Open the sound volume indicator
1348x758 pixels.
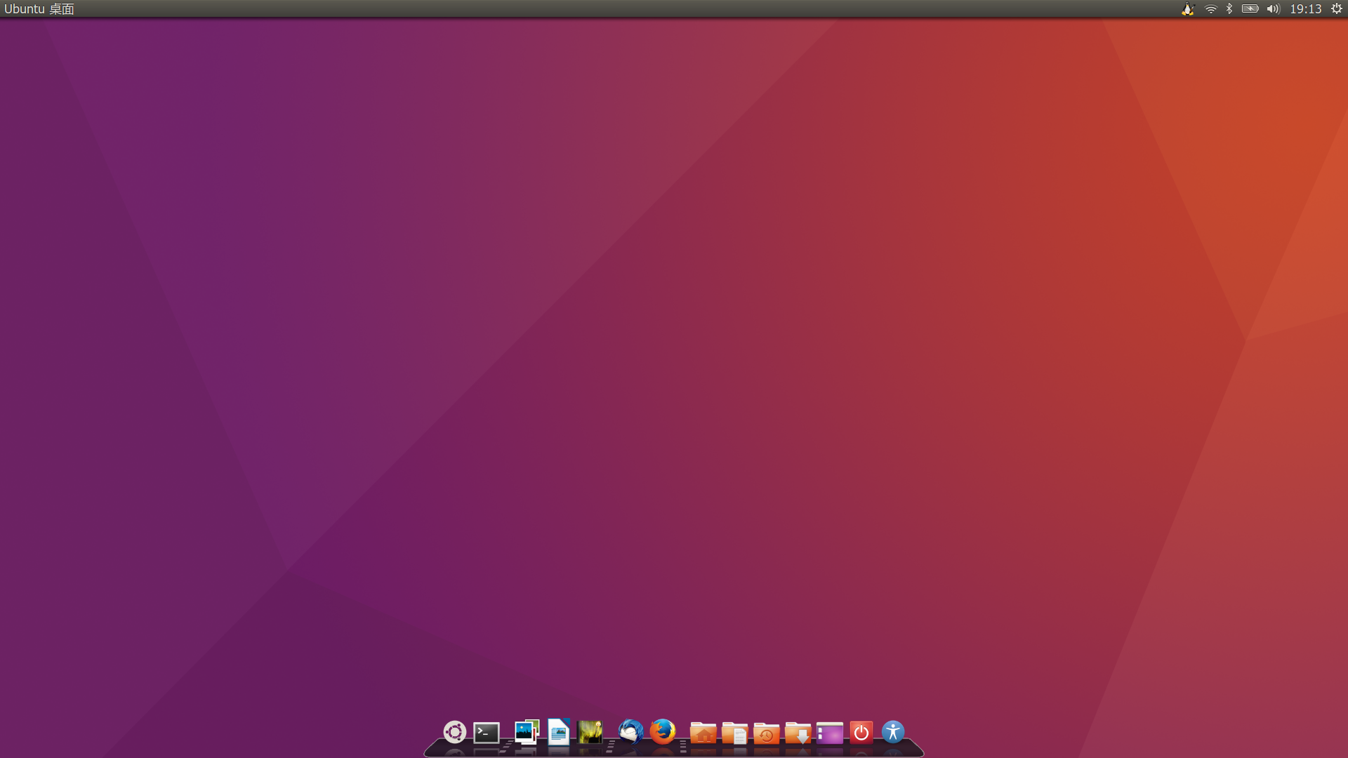[x=1274, y=9]
